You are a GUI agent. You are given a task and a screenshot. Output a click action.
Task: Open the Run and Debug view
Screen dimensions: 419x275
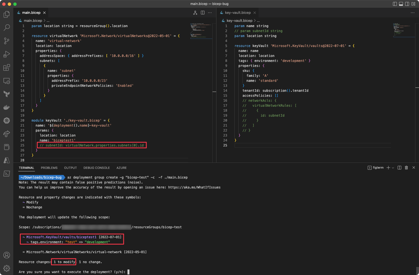click(x=7, y=54)
